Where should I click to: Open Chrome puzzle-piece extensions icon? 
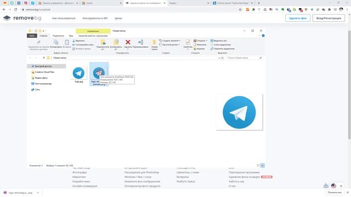point(329,10)
